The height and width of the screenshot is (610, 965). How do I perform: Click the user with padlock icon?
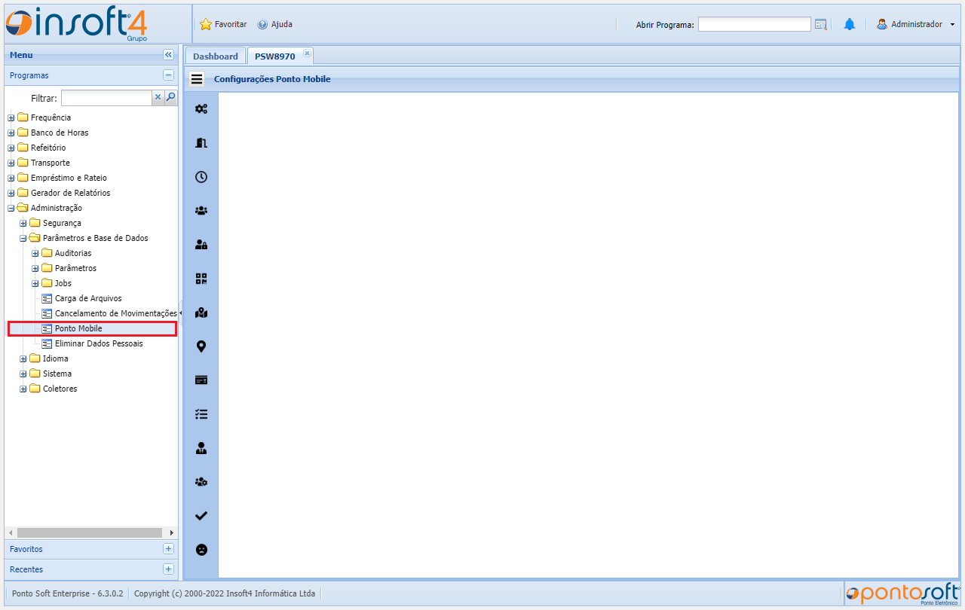coord(201,245)
